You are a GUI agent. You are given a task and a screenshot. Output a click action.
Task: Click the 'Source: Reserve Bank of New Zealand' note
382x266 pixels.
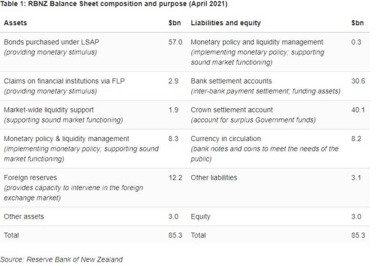point(62,260)
